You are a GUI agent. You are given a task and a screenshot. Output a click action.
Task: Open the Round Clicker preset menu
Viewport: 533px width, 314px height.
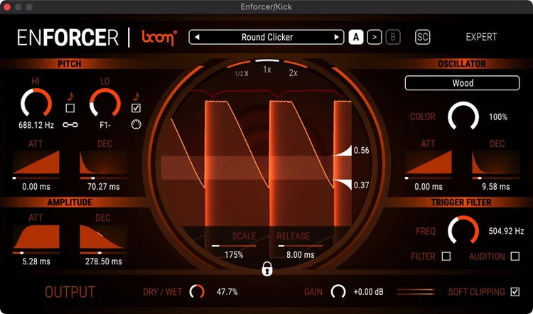(266, 37)
